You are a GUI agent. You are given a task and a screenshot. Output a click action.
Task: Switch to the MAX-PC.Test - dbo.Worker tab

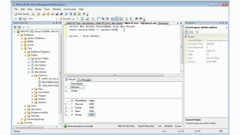80,23
